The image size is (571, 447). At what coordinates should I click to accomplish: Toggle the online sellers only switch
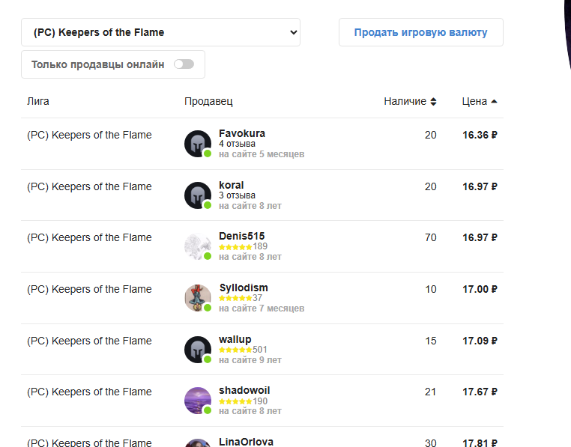point(184,64)
